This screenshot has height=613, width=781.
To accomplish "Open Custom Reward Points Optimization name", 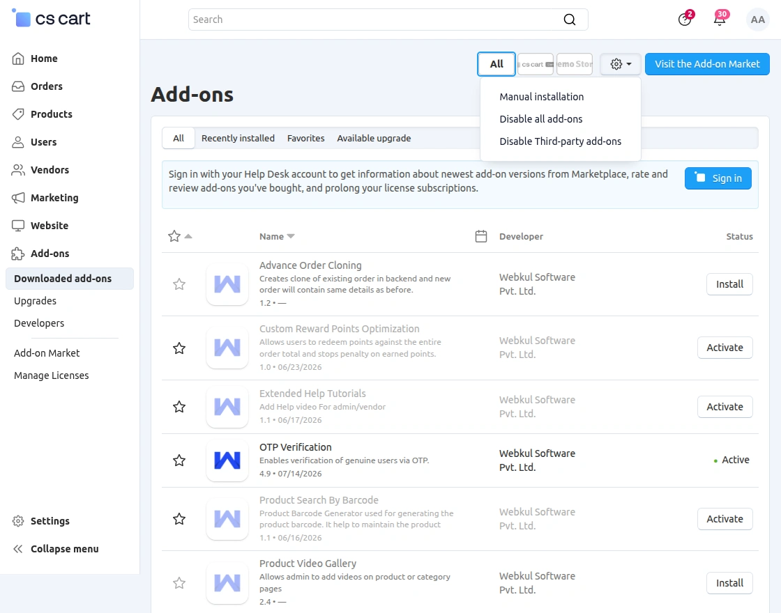I will [x=339, y=329].
